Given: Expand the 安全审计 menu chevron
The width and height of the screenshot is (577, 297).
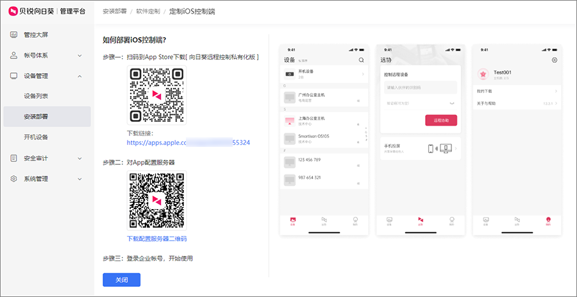Looking at the screenshot, I should [x=80, y=158].
